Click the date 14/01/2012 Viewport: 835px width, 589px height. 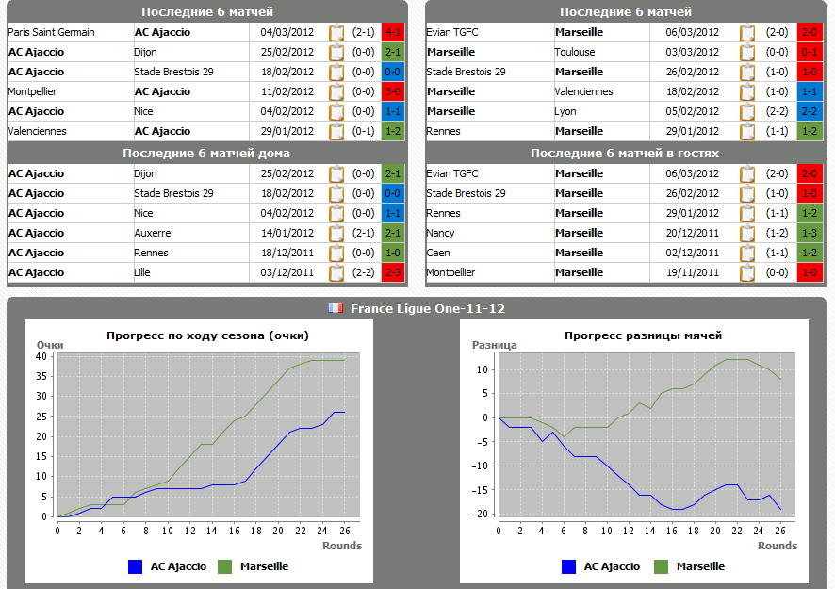click(x=287, y=234)
